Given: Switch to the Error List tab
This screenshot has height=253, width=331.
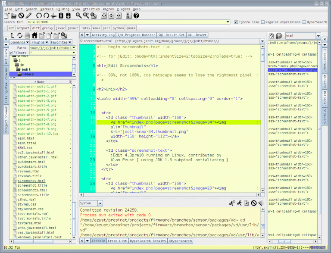Looking at the screenshot, I should [117, 241].
